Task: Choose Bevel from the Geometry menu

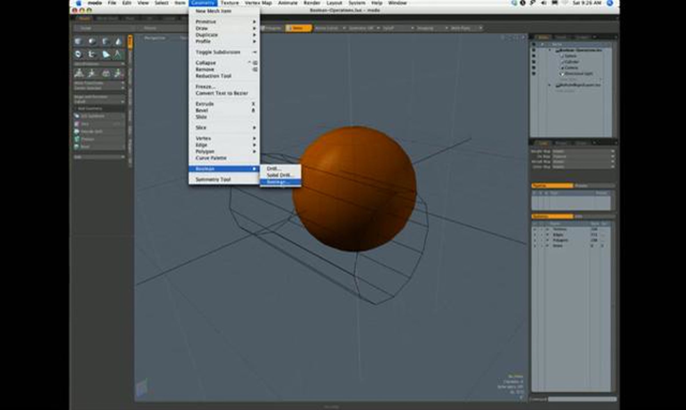Action: (x=224, y=110)
